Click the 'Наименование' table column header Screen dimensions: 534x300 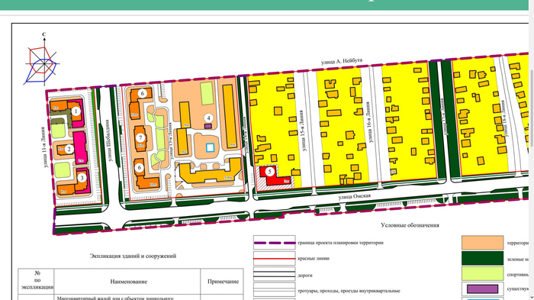coord(129,282)
